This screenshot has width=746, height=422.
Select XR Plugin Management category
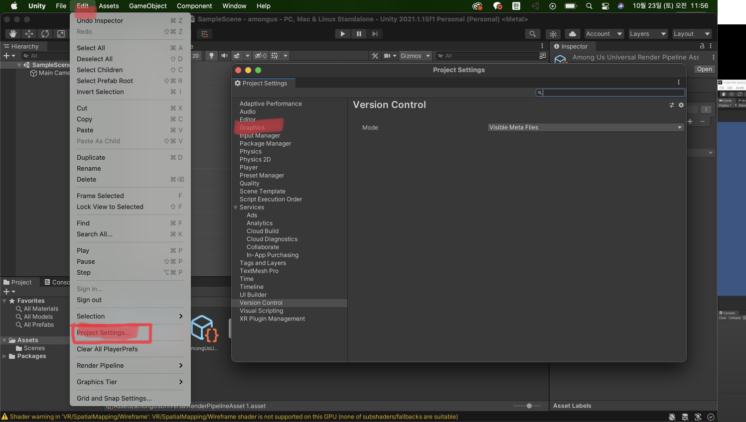[x=272, y=318]
